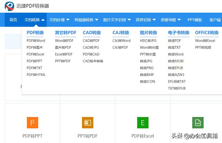Click the PDF转Excel tile label

[143, 136]
